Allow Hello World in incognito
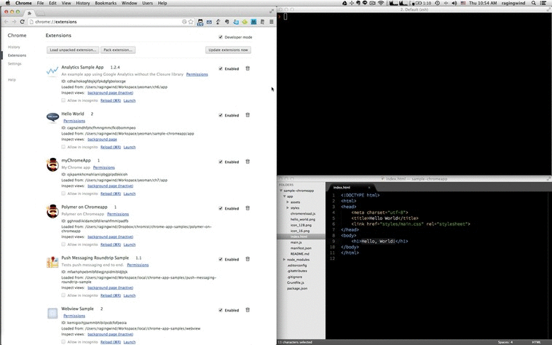 pos(63,146)
